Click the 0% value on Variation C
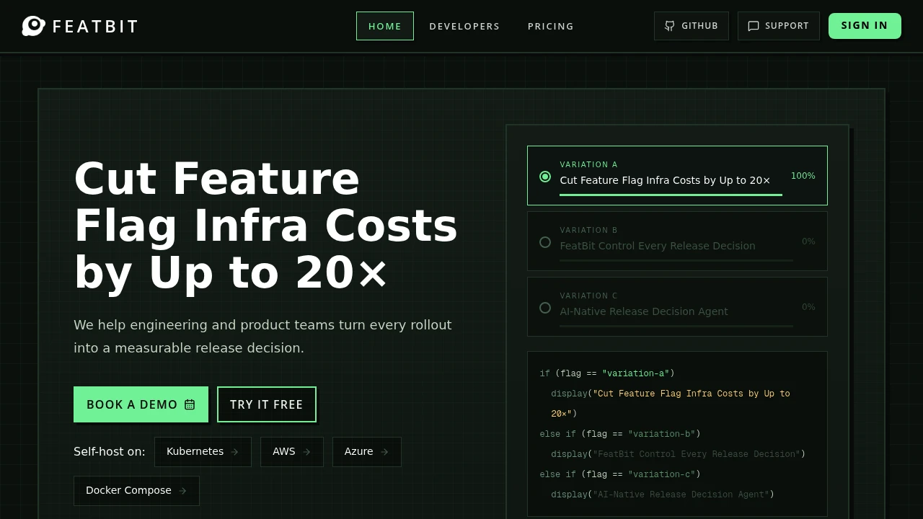 808,307
